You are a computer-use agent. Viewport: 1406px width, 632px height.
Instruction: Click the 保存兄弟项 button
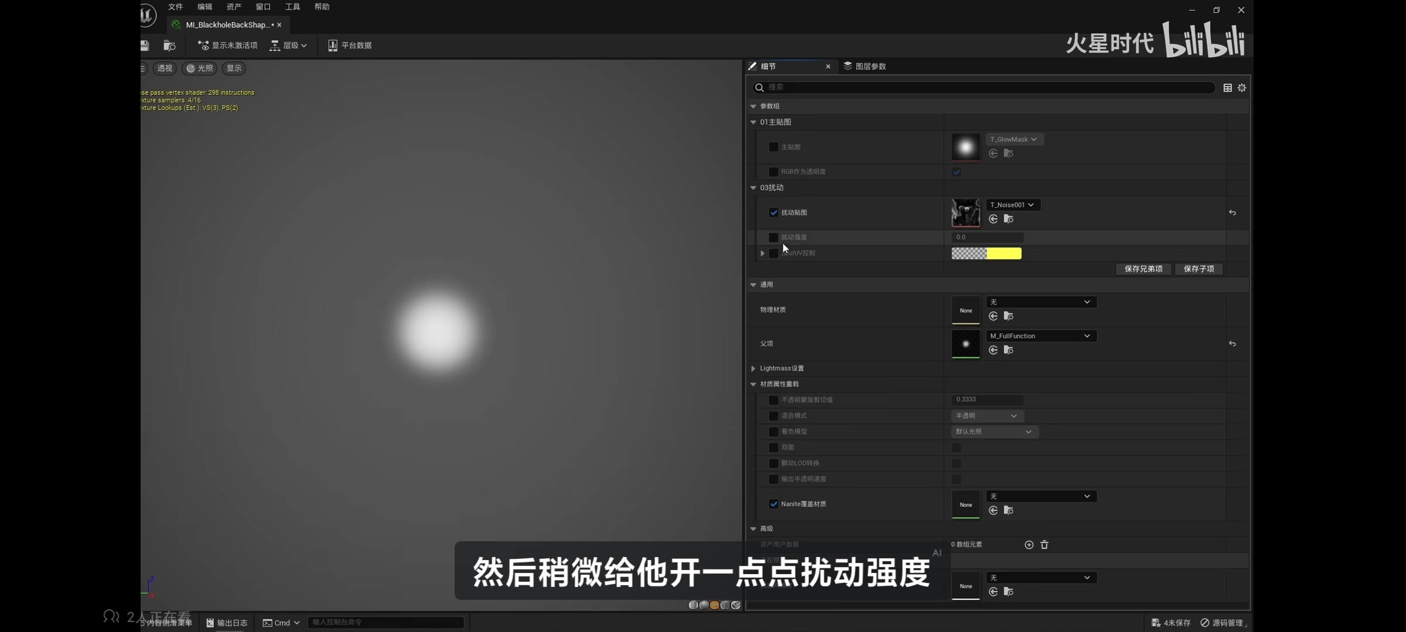[x=1143, y=269]
